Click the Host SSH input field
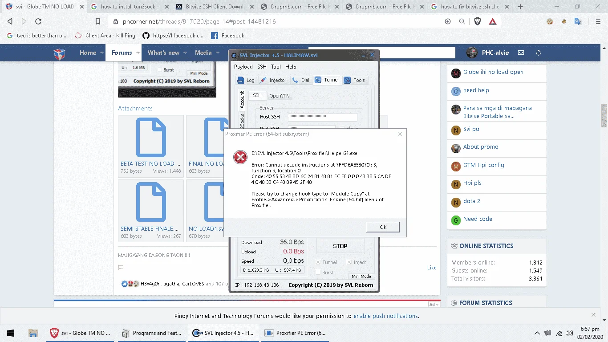608x342 pixels. coord(322,117)
